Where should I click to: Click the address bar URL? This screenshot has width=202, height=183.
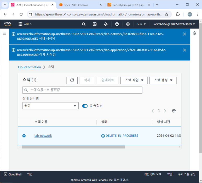pos(99,14)
